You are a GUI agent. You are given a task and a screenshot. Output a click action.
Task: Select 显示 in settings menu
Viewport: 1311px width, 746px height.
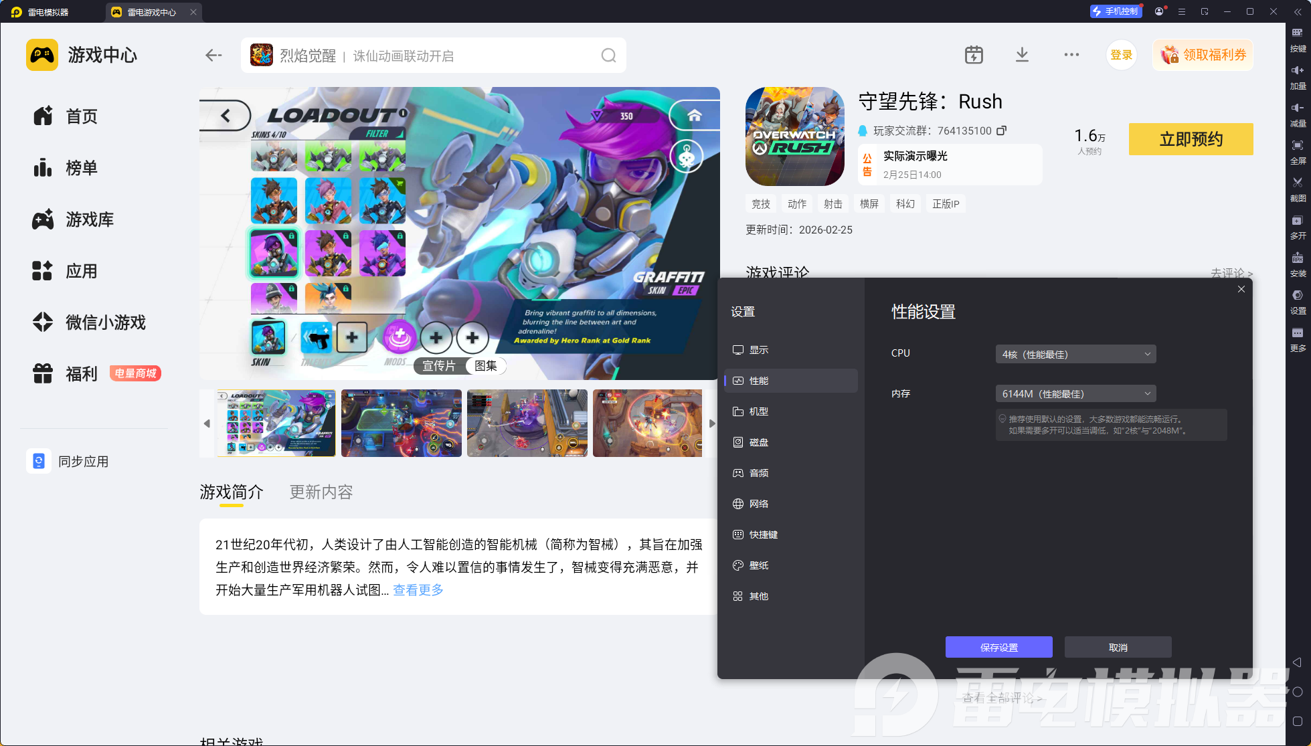pyautogui.click(x=758, y=350)
